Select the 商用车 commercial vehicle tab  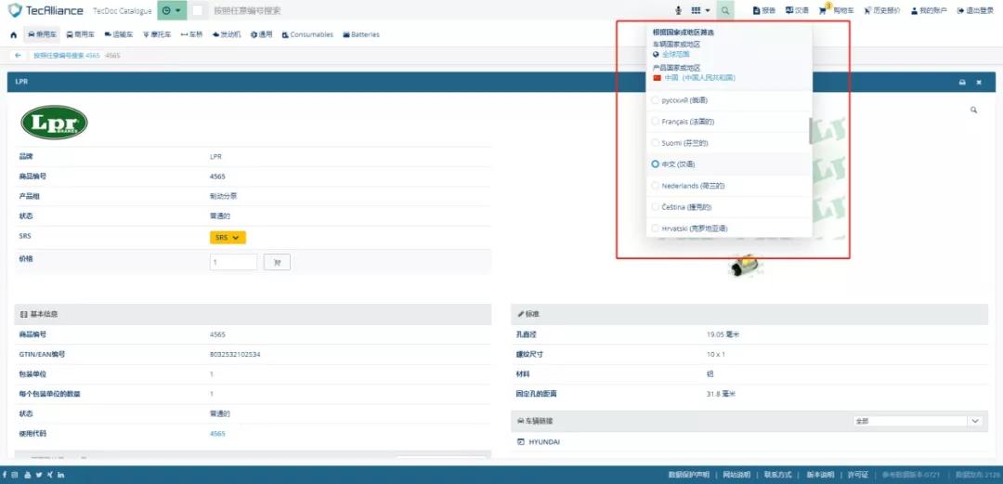click(80, 34)
